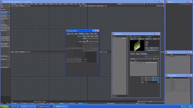Click the pan icon in the Top viewport header
This screenshot has height=108, width=193.
coord(81,6)
